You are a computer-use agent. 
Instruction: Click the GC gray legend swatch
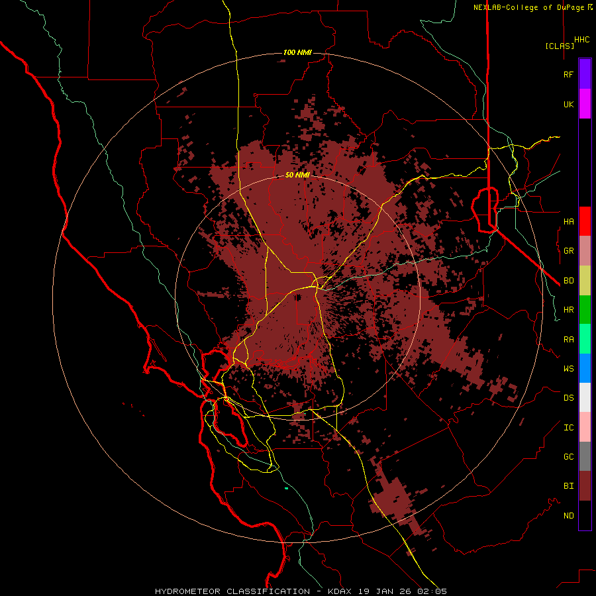click(585, 456)
